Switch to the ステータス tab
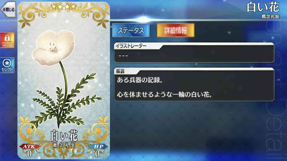This screenshot has height=161, width=287. (131, 30)
